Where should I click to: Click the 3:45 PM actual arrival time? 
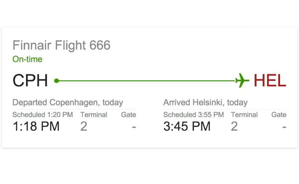[187, 126]
